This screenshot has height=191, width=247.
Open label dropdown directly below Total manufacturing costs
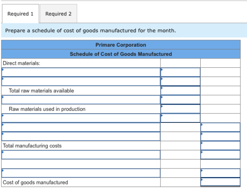click(x=81, y=155)
